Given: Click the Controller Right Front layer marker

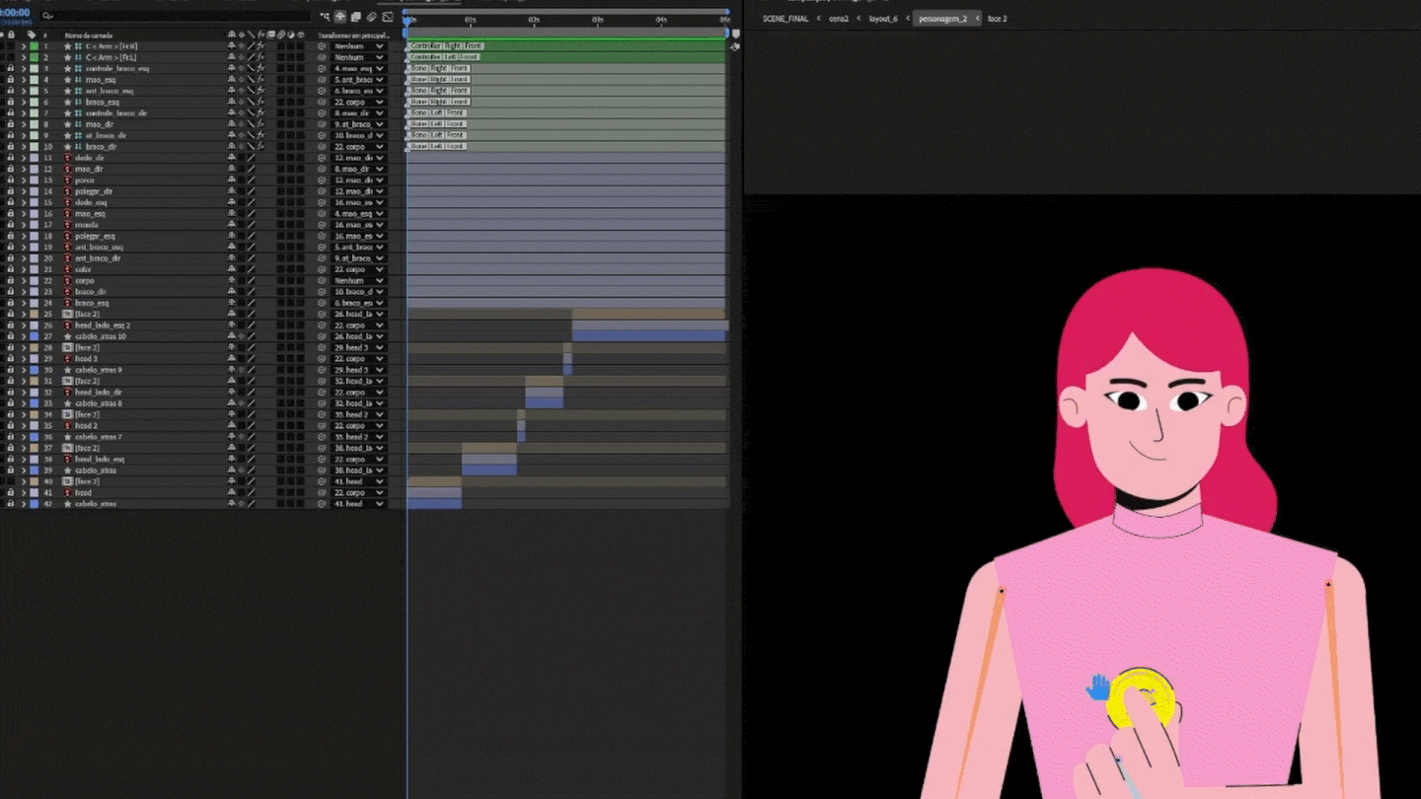Looking at the screenshot, I should click(x=446, y=46).
